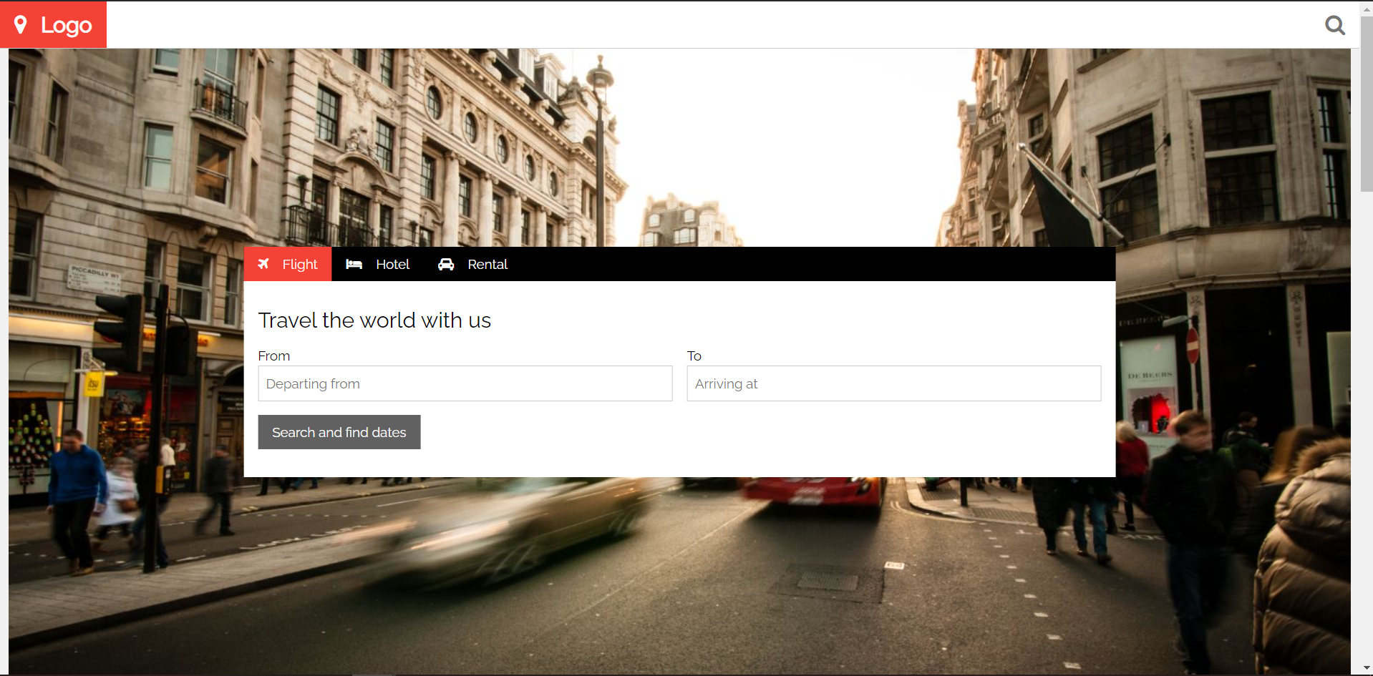Select the Flight tab label
The height and width of the screenshot is (676, 1373).
tap(299, 265)
